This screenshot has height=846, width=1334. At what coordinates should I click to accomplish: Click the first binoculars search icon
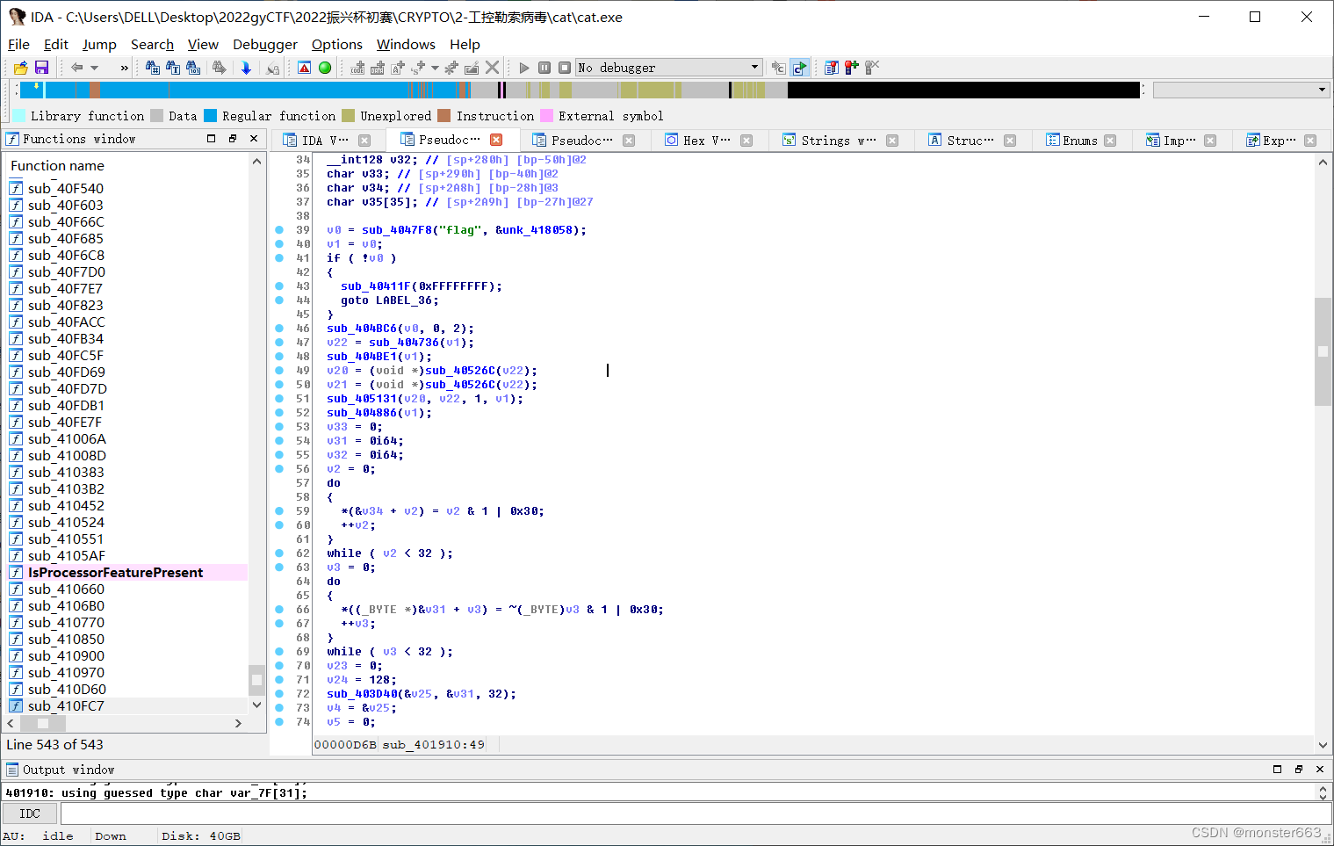[153, 68]
